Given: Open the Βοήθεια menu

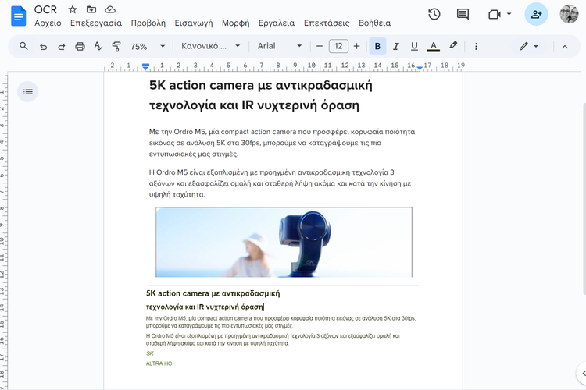Looking at the screenshot, I should tap(374, 23).
